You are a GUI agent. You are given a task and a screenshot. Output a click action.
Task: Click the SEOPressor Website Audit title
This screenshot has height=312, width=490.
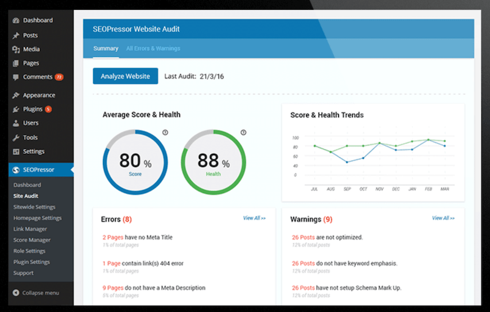coord(136,29)
